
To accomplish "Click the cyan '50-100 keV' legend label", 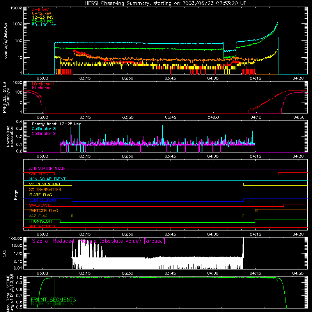I will 44,25.
